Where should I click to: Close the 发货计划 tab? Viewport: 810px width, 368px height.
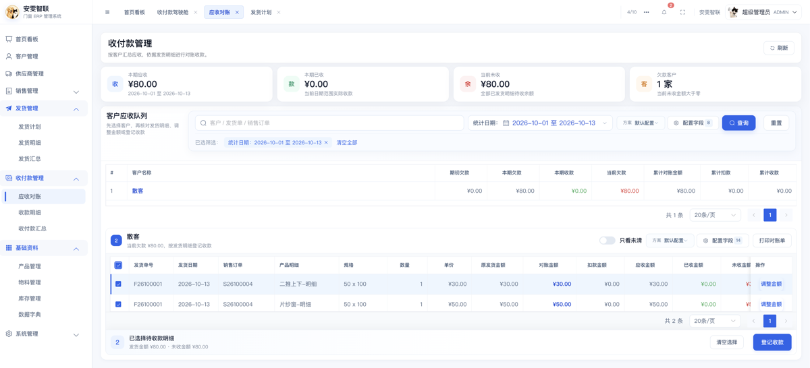pyautogui.click(x=279, y=12)
